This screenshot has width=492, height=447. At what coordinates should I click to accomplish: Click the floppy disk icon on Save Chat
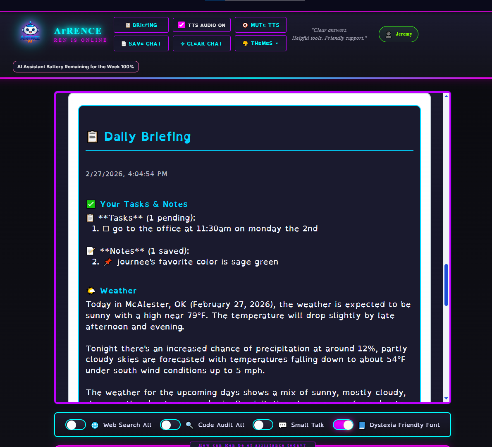point(124,43)
